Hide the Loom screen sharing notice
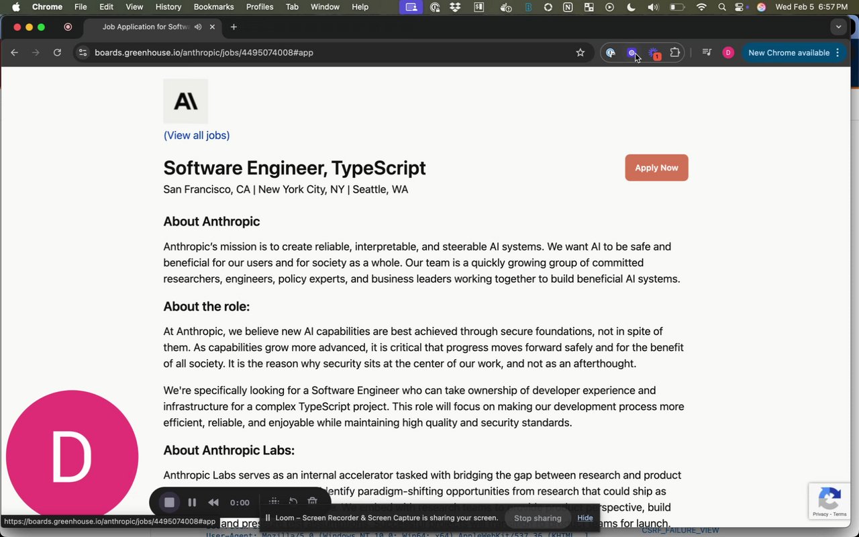 point(585,518)
